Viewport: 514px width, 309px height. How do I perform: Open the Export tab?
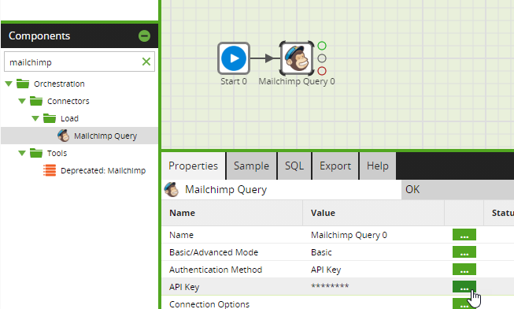point(335,166)
